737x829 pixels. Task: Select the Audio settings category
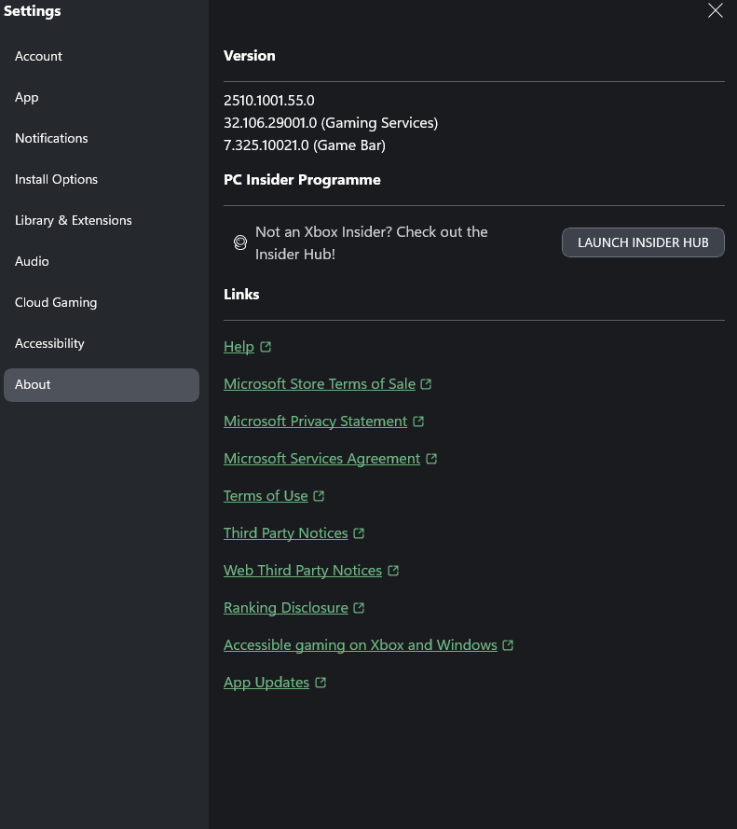click(32, 261)
